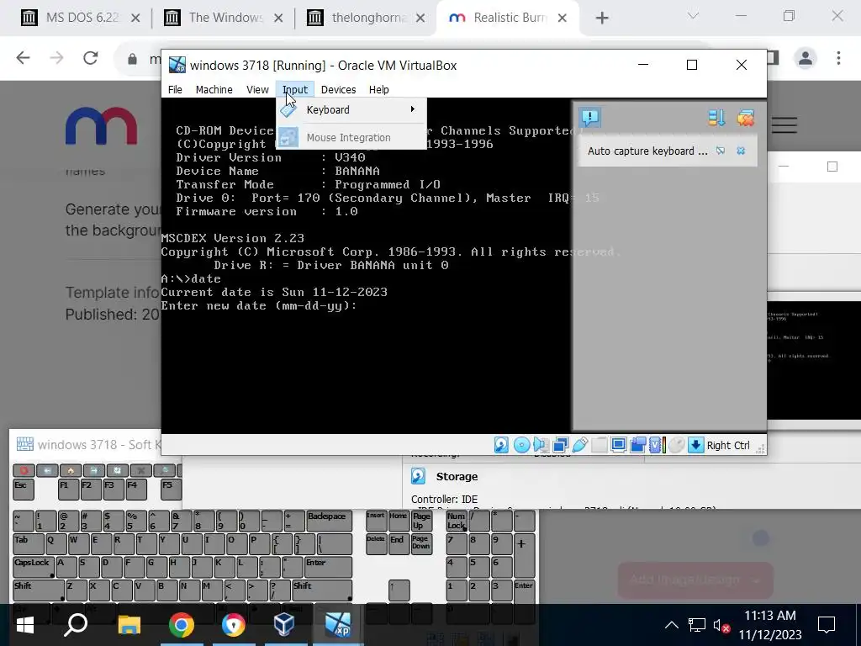Show hidden system tray icons
Screen dimensions: 861x646
(x=672, y=625)
